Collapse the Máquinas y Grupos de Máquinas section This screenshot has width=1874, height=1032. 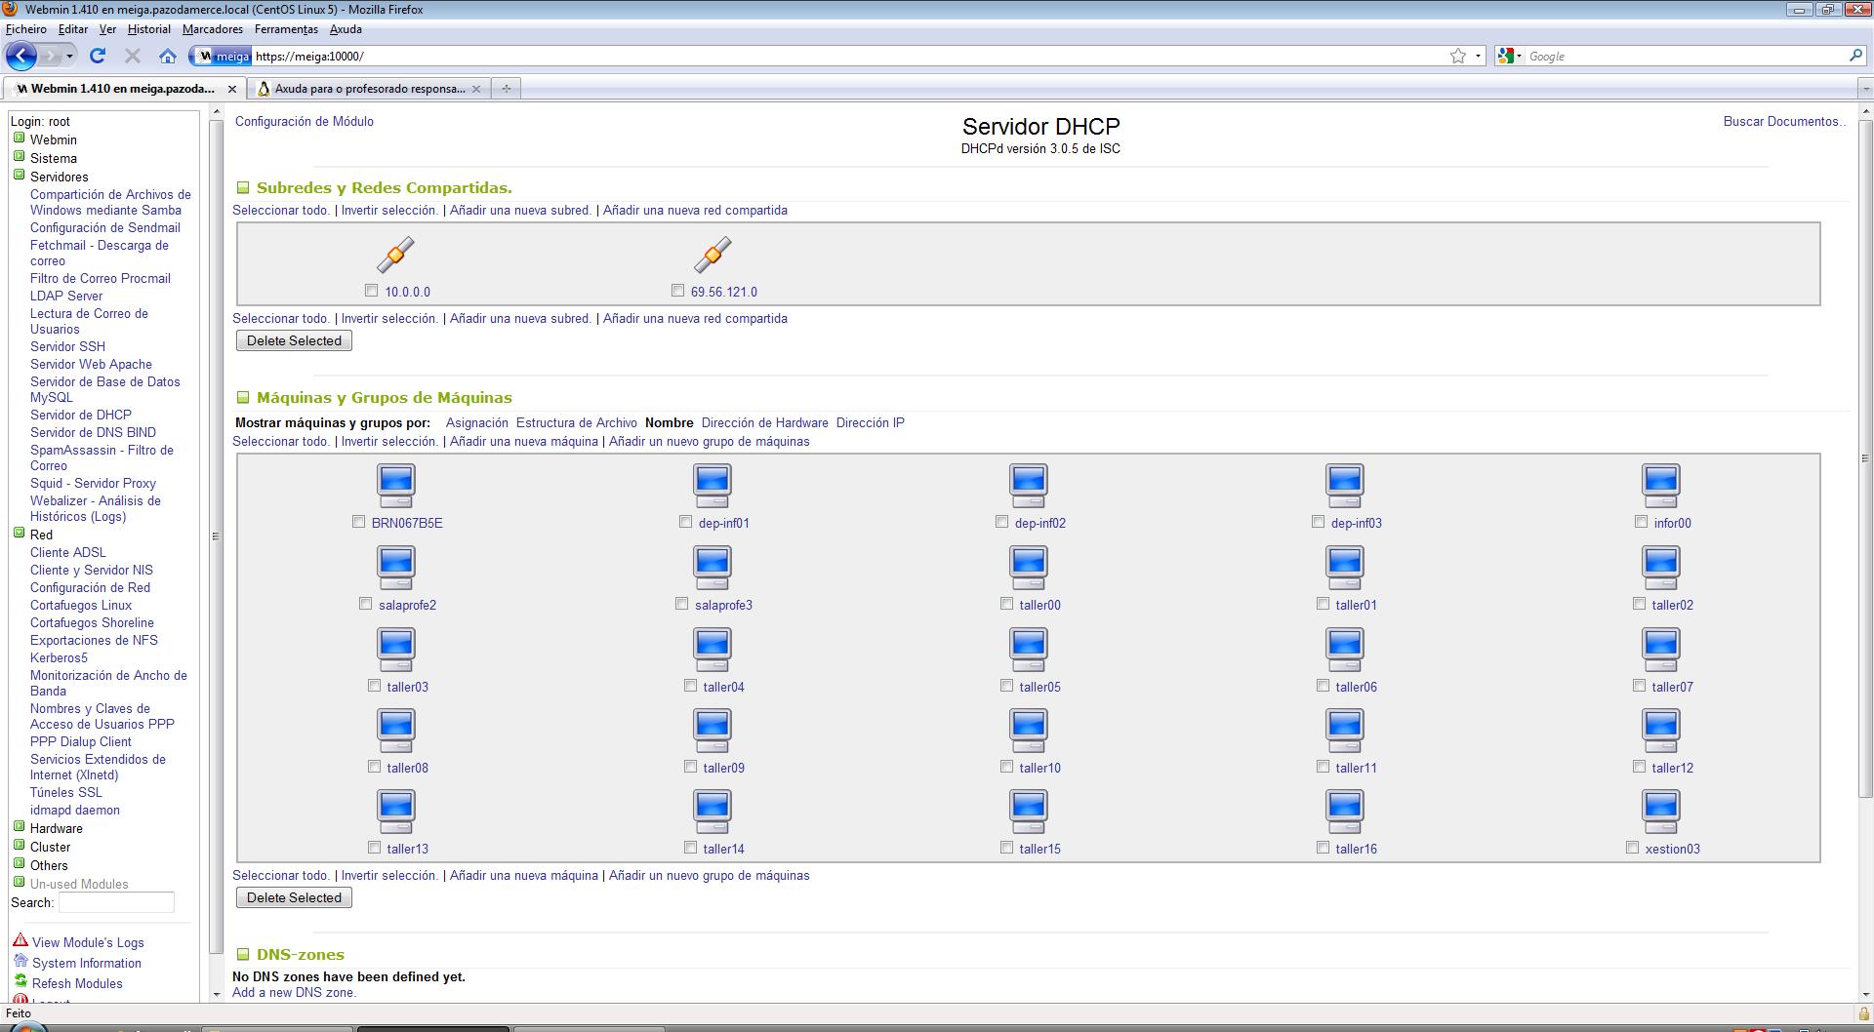[x=243, y=398]
